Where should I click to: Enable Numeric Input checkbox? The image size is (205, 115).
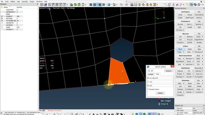[x=148, y=89]
